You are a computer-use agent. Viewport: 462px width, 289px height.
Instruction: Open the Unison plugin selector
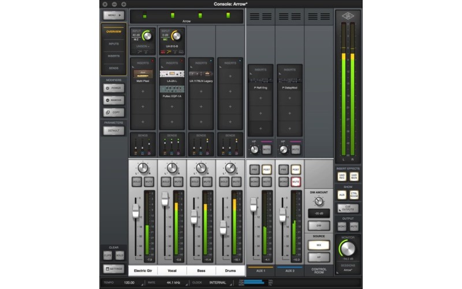click(x=143, y=46)
